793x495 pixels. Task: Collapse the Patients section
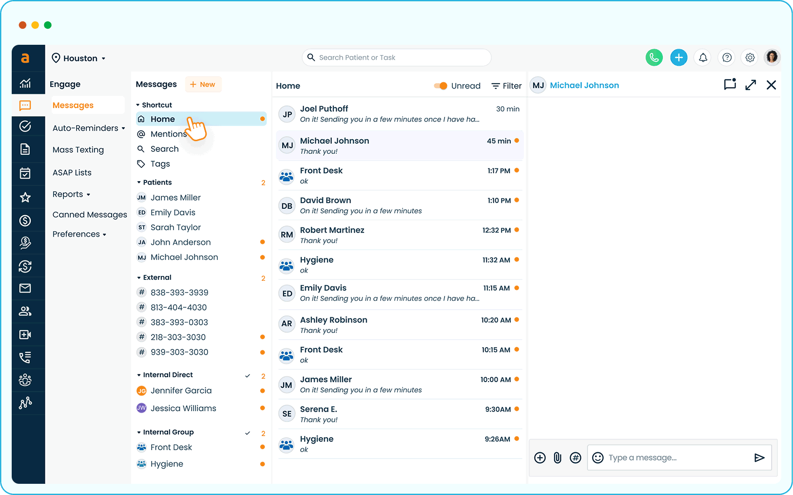(x=139, y=183)
